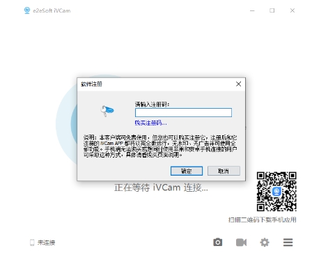Minimize the iVCam window
The width and height of the screenshot is (328, 260).
pyautogui.click(x=252, y=10)
